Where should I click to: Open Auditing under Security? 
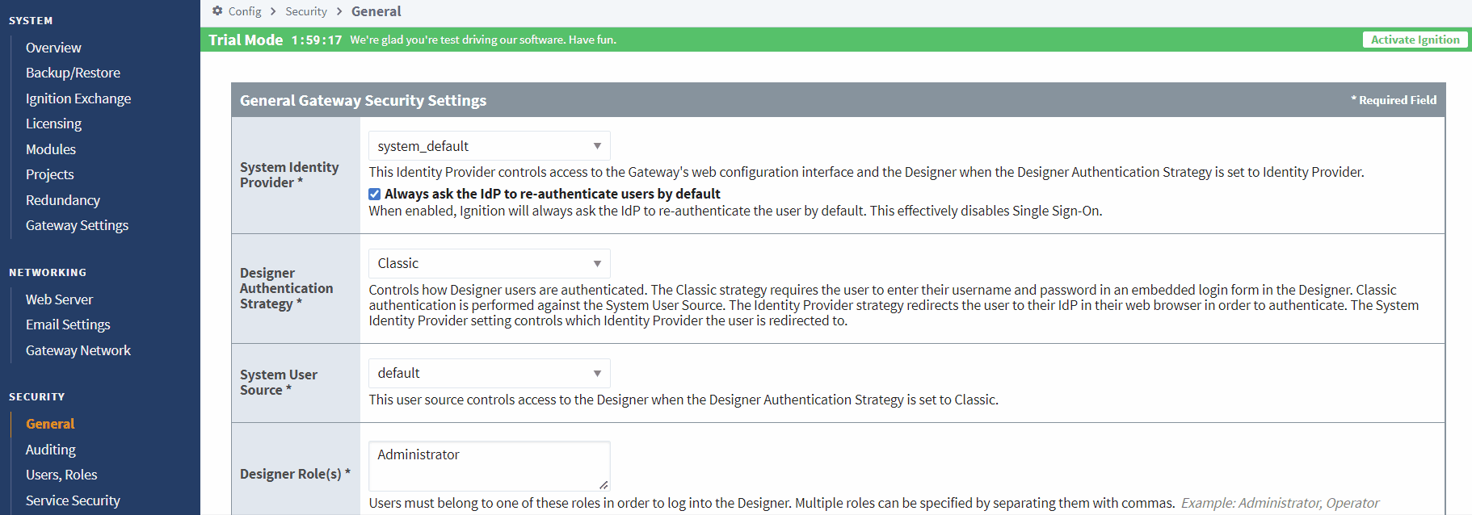click(x=51, y=450)
